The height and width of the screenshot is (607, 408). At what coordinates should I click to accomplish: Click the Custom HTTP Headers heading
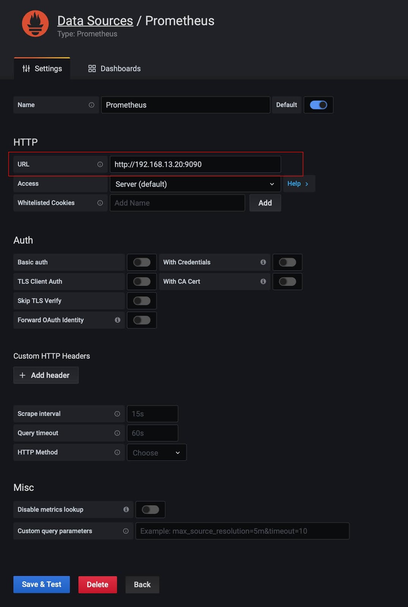52,356
